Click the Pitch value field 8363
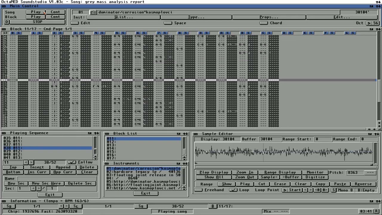The height and width of the screenshot is (215, 382). (x=355, y=173)
